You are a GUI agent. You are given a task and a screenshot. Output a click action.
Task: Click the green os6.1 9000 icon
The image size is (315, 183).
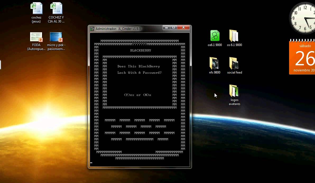point(215,36)
